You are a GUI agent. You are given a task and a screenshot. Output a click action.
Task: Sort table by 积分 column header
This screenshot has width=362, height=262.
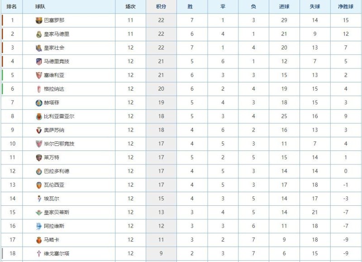[161, 7]
